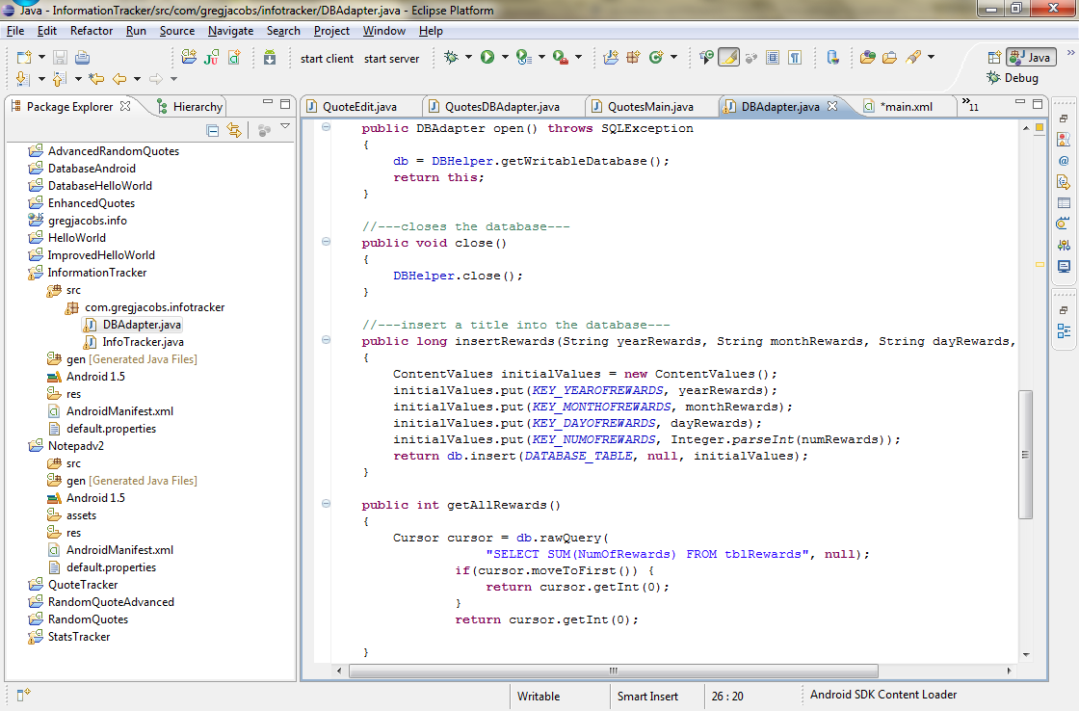This screenshot has width=1079, height=711.
Task: Click the green Run button in toolbar
Action: 487,58
